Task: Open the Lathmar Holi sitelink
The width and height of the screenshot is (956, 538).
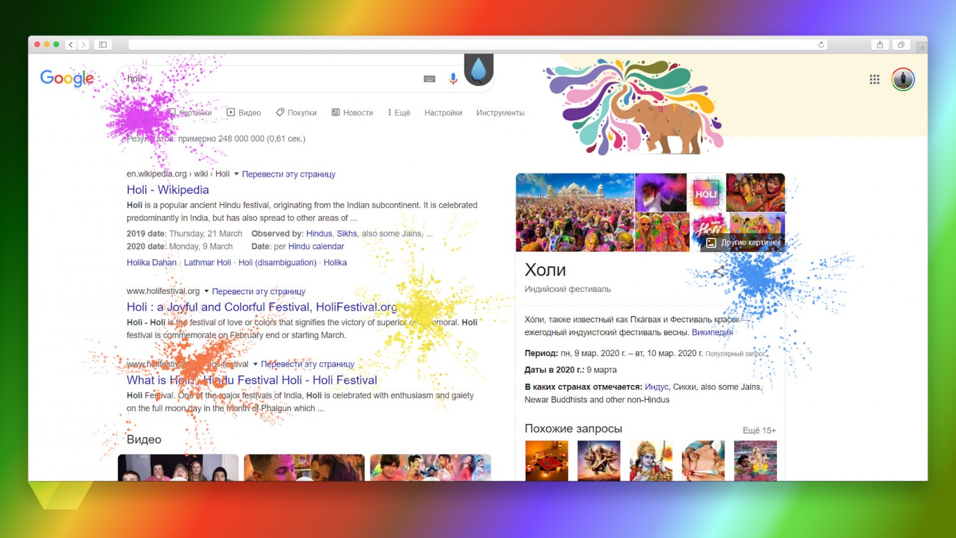Action: [x=207, y=263]
